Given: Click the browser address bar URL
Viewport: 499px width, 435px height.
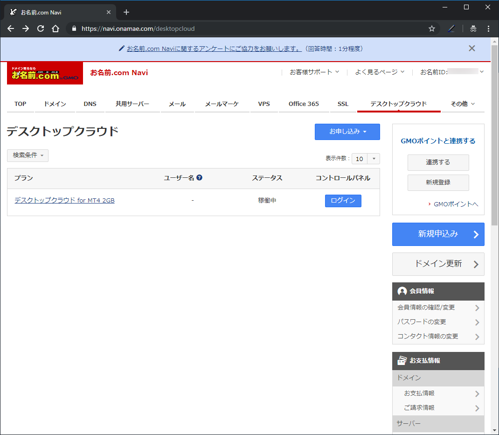Looking at the screenshot, I should click(x=138, y=28).
